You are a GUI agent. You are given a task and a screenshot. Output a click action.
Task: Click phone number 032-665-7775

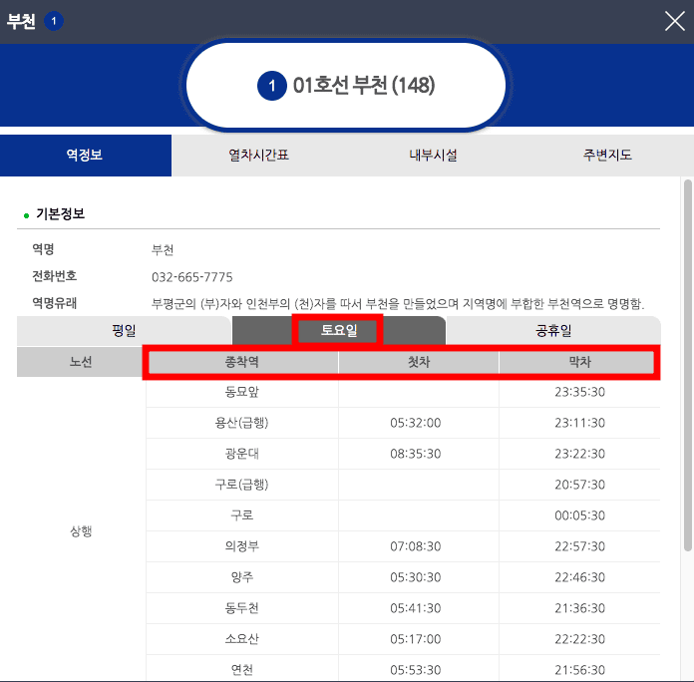pos(191,277)
